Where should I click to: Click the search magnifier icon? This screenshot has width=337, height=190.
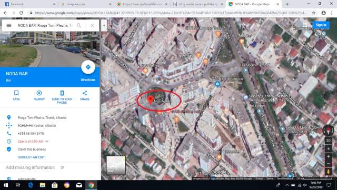79,25
